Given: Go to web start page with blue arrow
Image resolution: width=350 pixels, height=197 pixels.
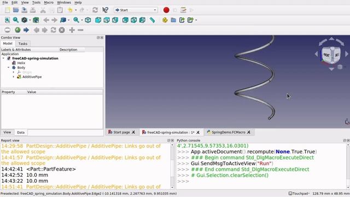Looking at the screenshot, I should [26, 30].
